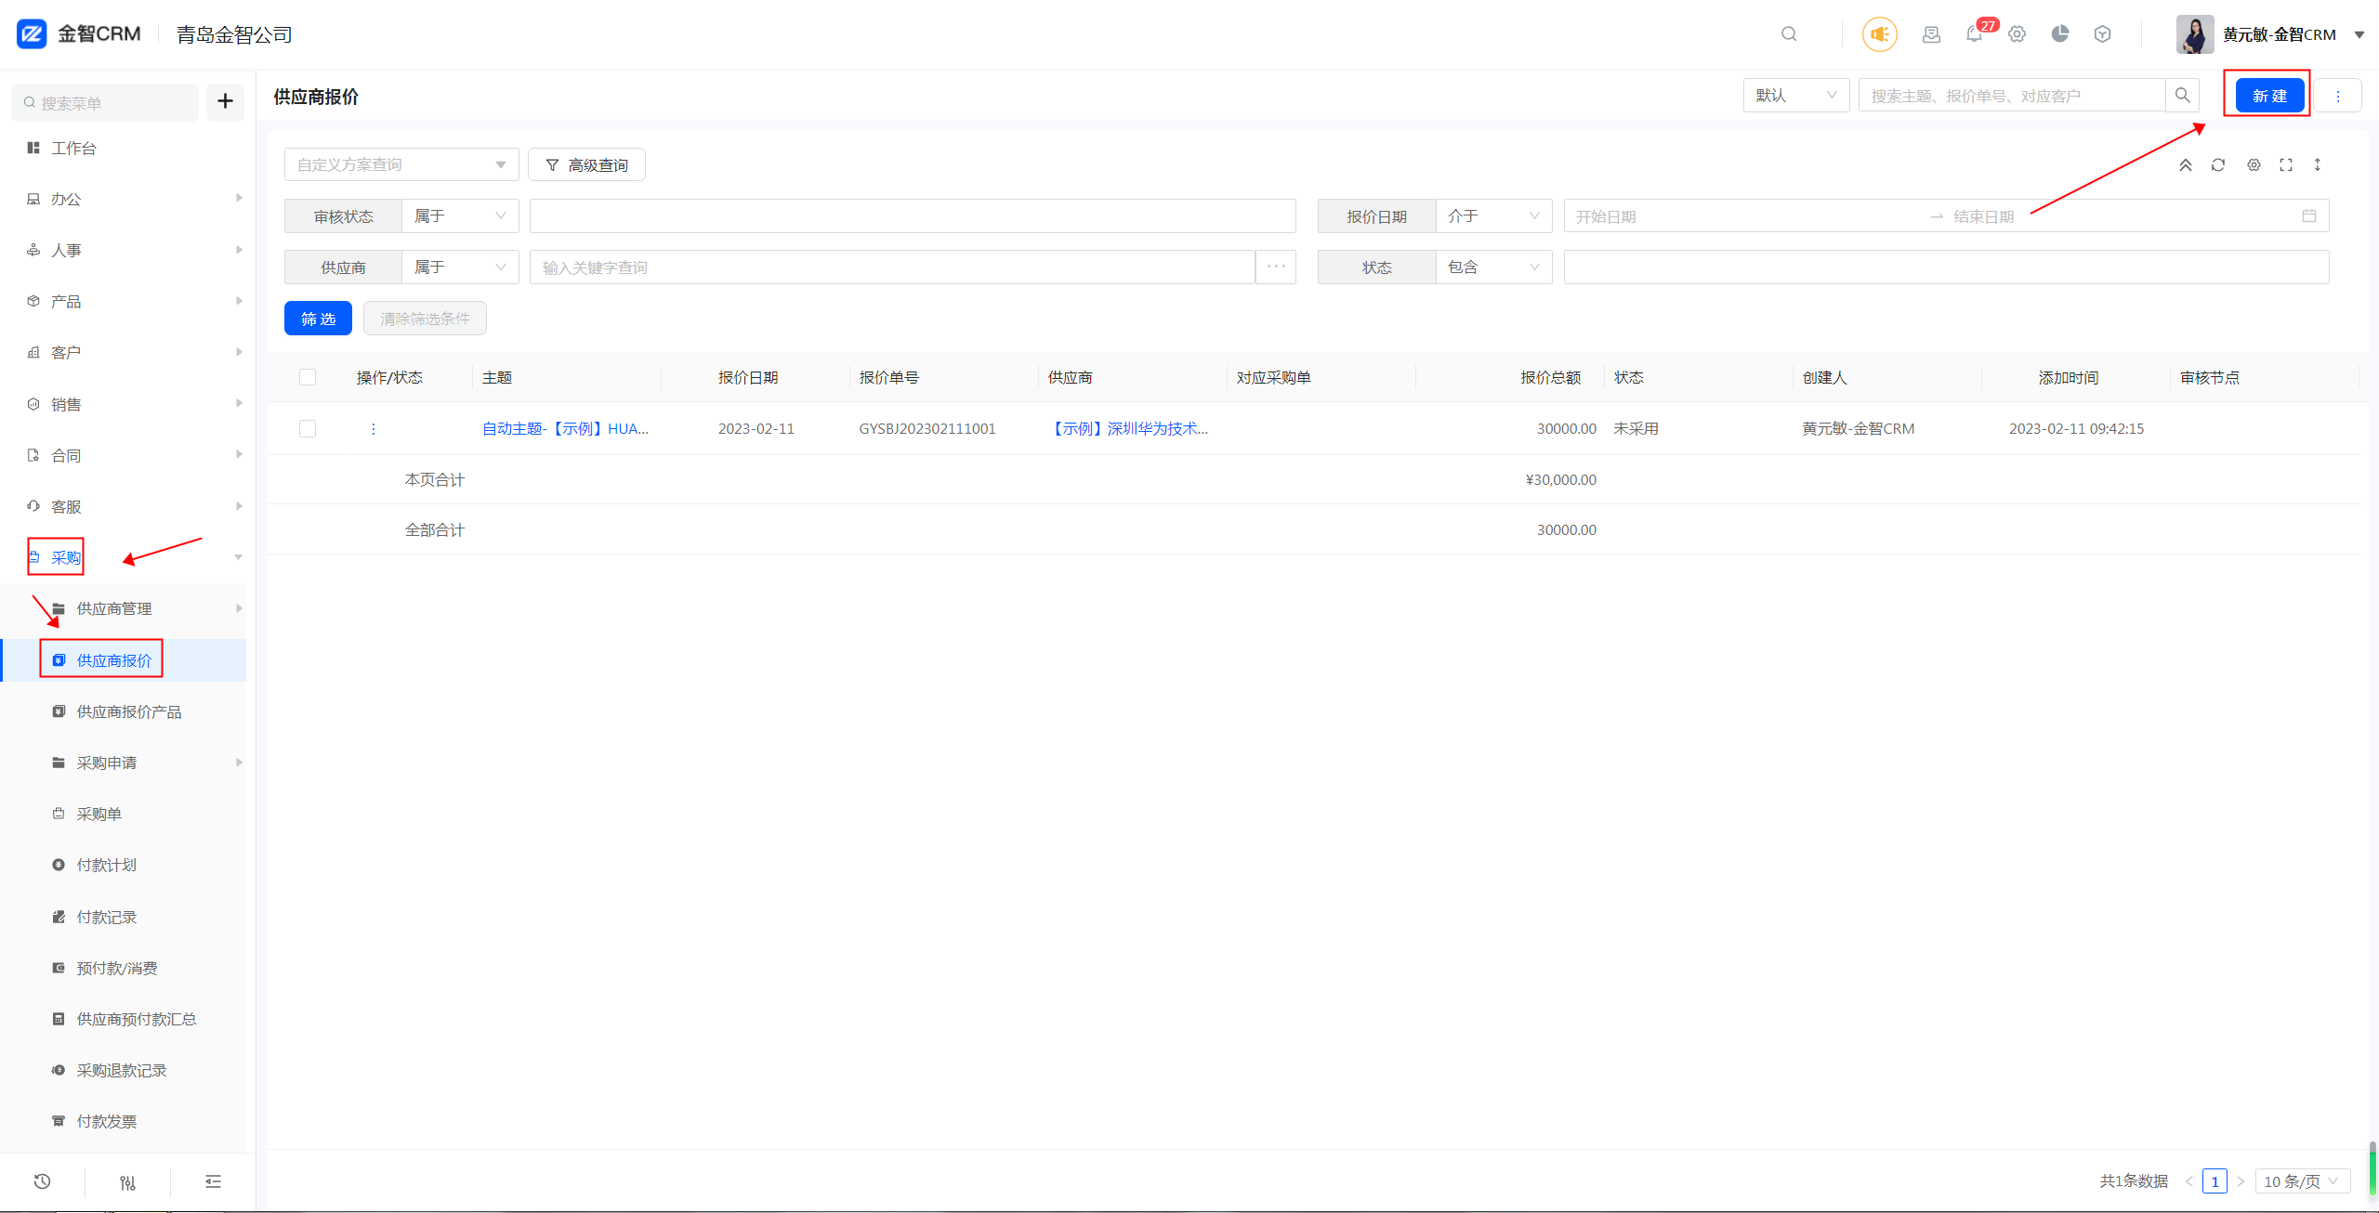This screenshot has height=1213, width=2379.
Task: Open the 工作台 menu item
Action: [x=124, y=148]
